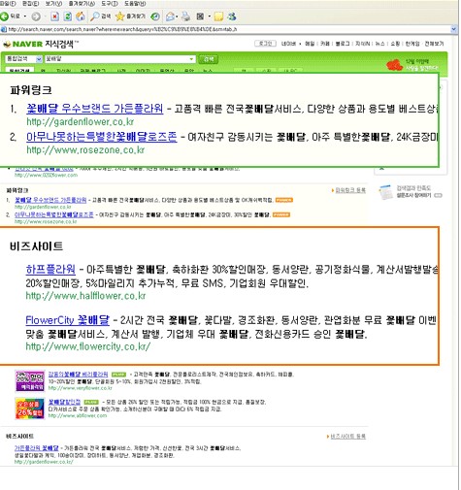This screenshot has width=461, height=490.
Task: Open the FlowerCity 꽃배달 link
Action: (x=68, y=320)
